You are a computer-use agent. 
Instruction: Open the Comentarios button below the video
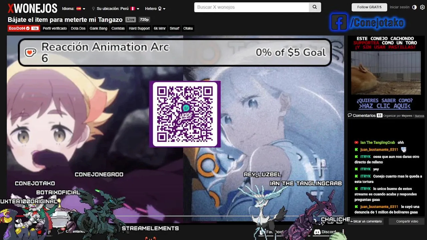tap(72, 231)
